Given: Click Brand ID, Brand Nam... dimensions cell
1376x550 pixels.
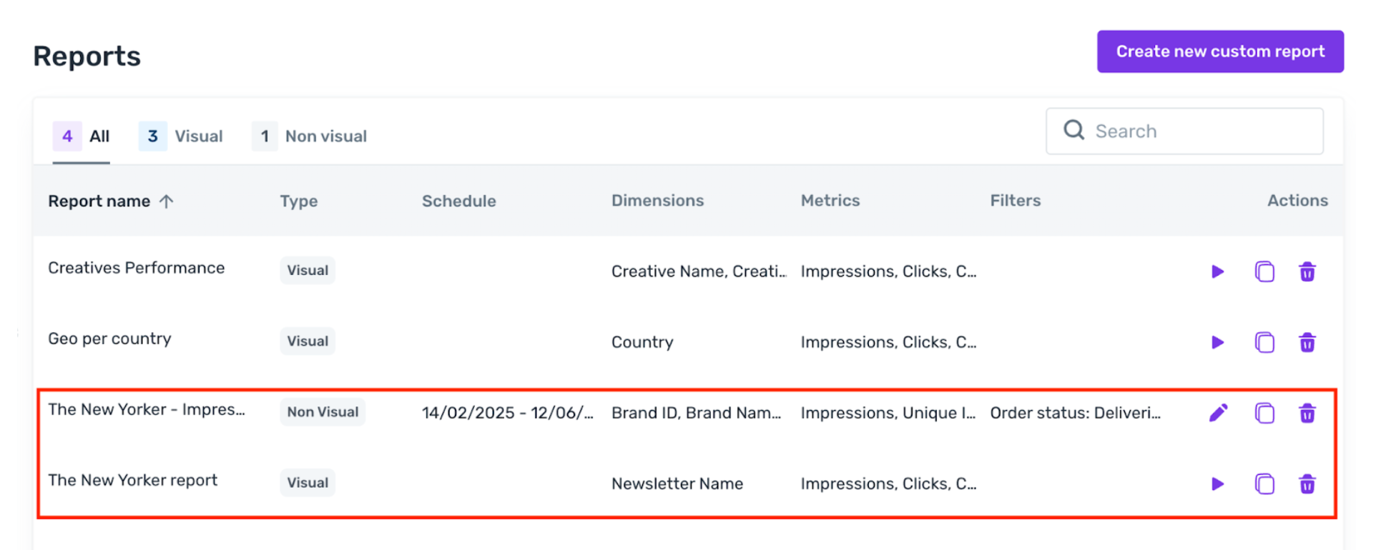Looking at the screenshot, I should point(696,413).
